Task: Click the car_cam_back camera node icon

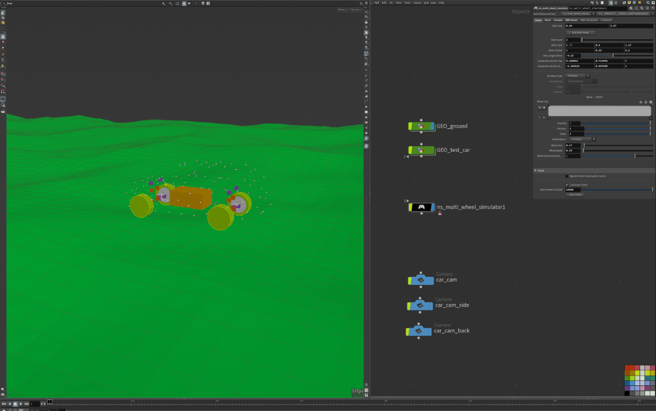Action: coord(419,331)
